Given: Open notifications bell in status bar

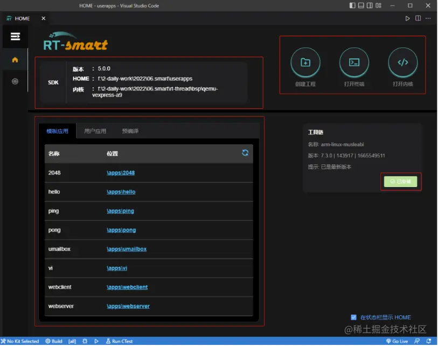Looking at the screenshot, I should pos(428,341).
